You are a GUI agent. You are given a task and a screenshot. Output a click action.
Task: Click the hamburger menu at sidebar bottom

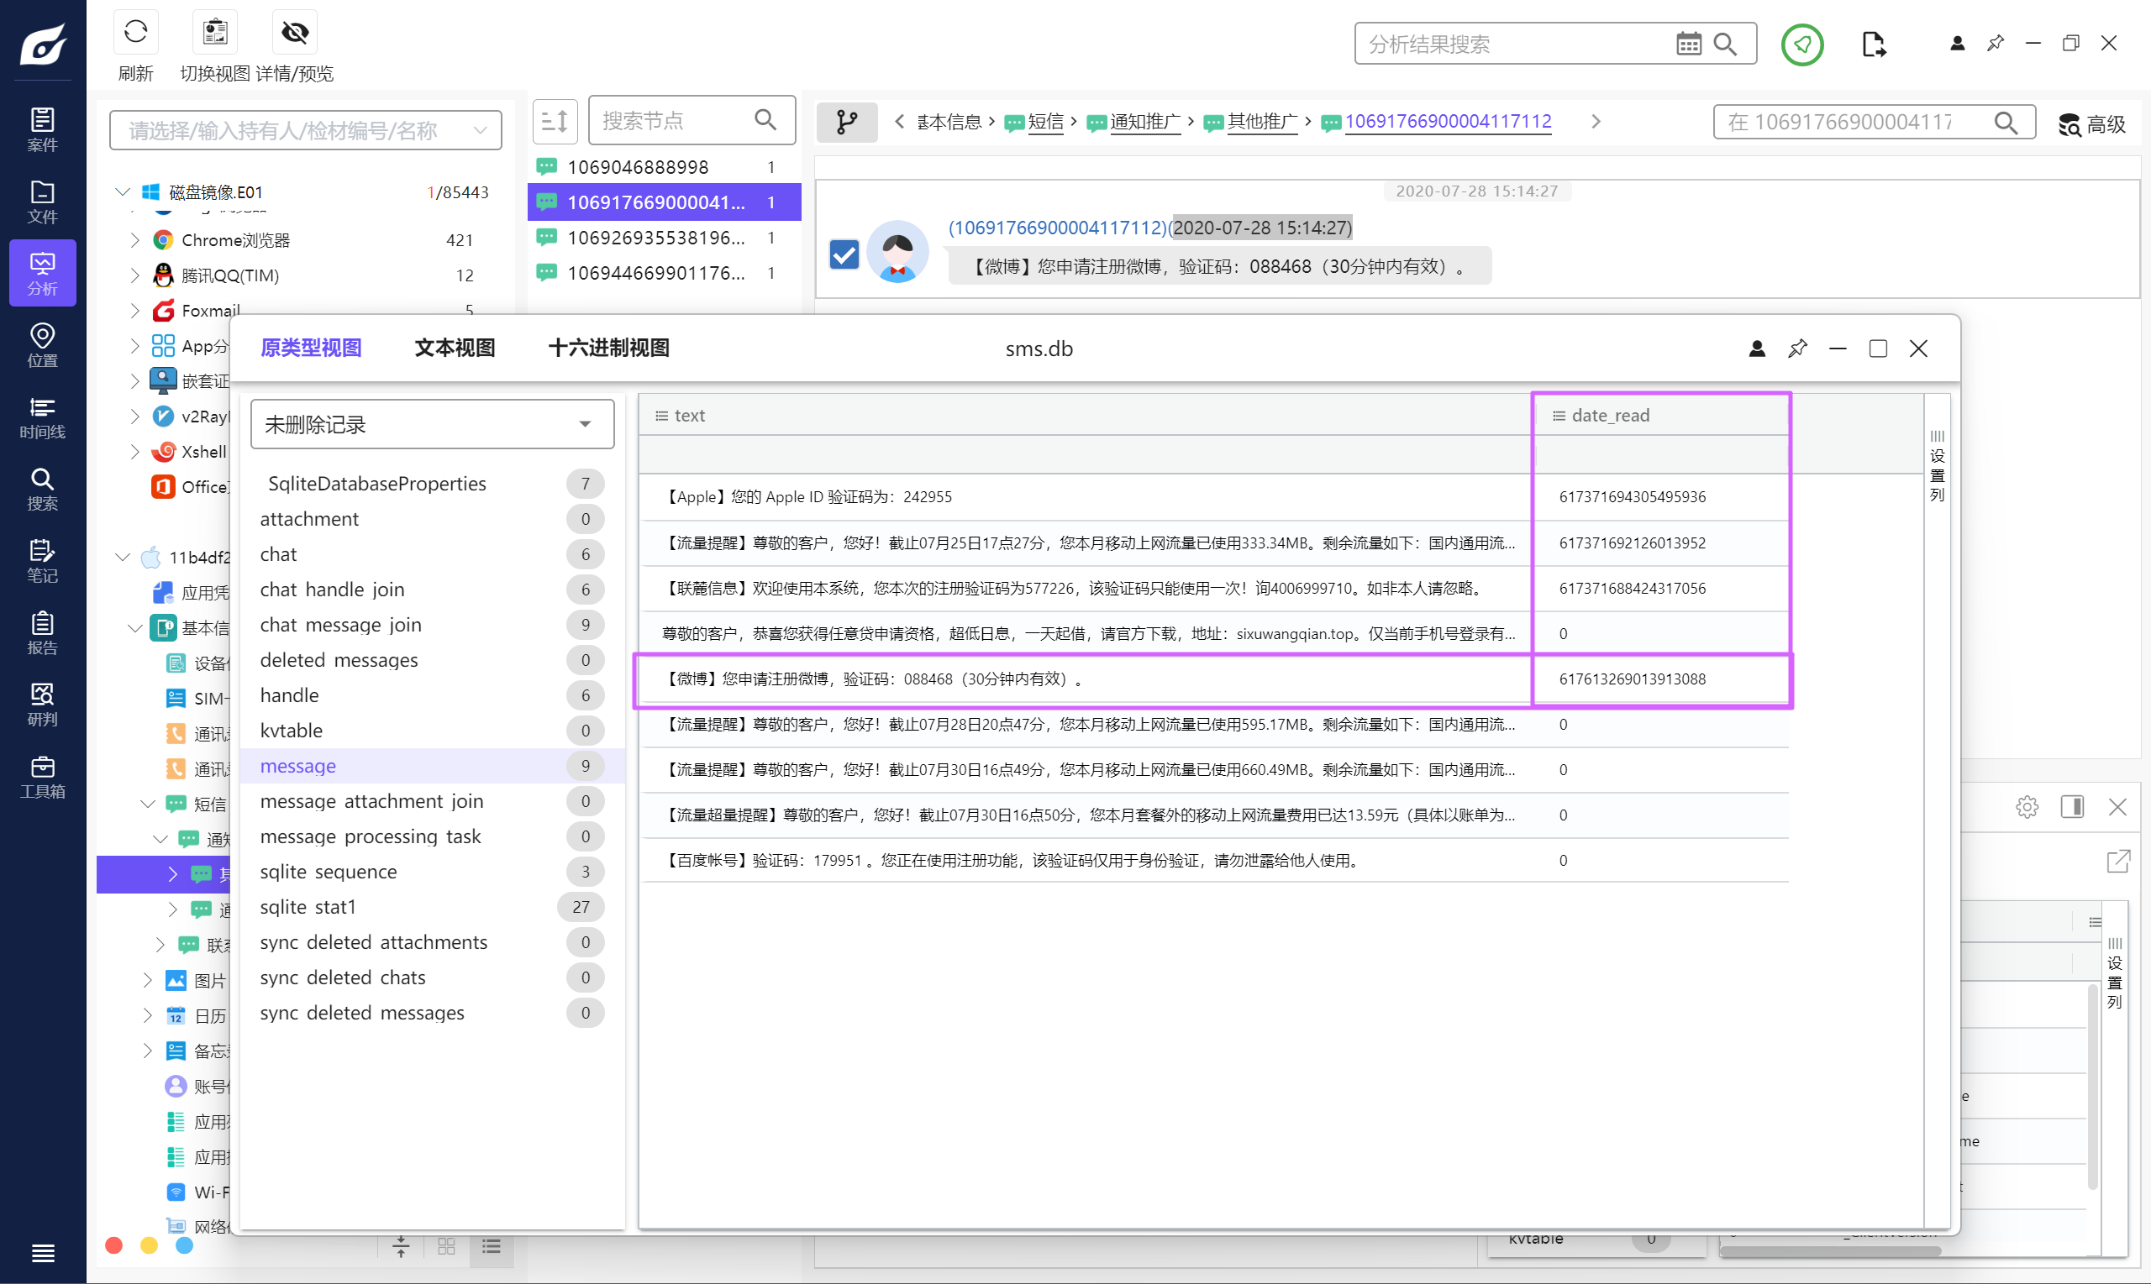42,1252
